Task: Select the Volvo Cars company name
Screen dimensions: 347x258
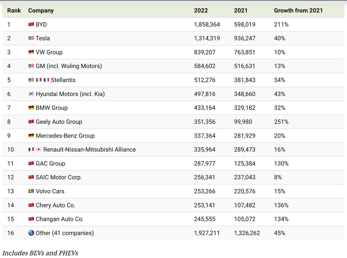Action: tap(50, 191)
